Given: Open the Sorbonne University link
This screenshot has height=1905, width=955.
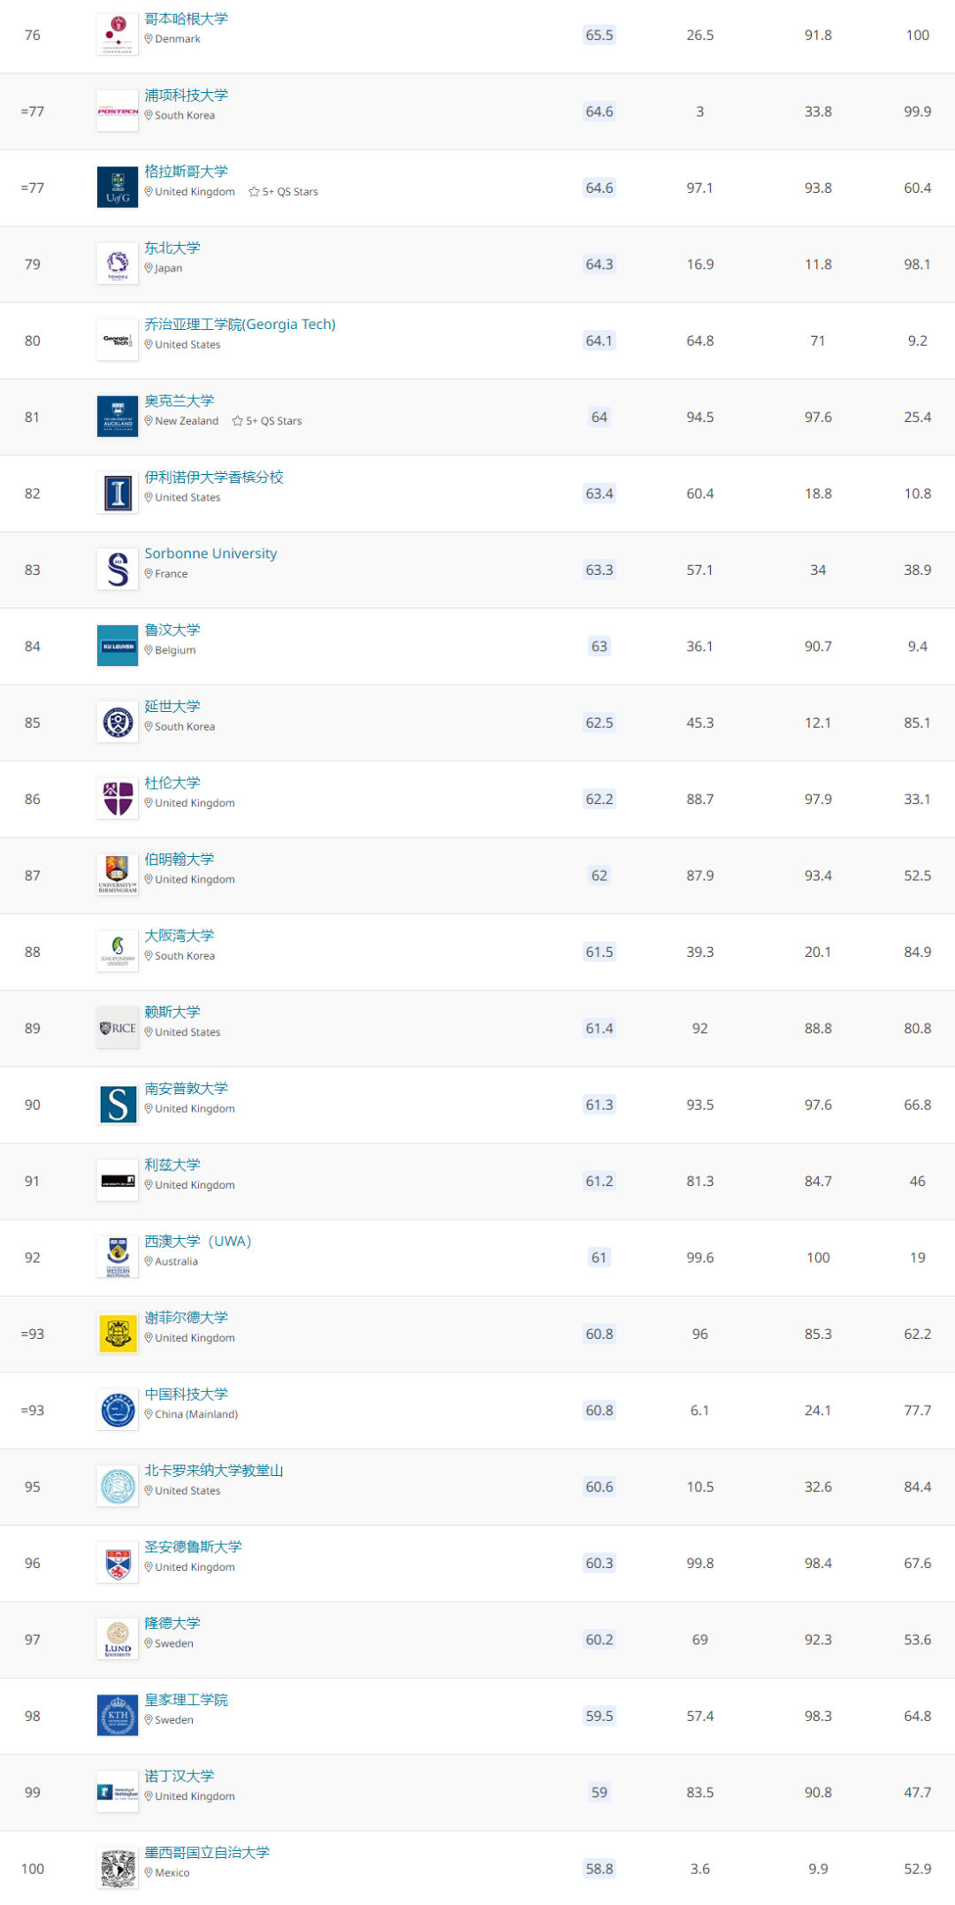Looking at the screenshot, I should click(x=210, y=554).
